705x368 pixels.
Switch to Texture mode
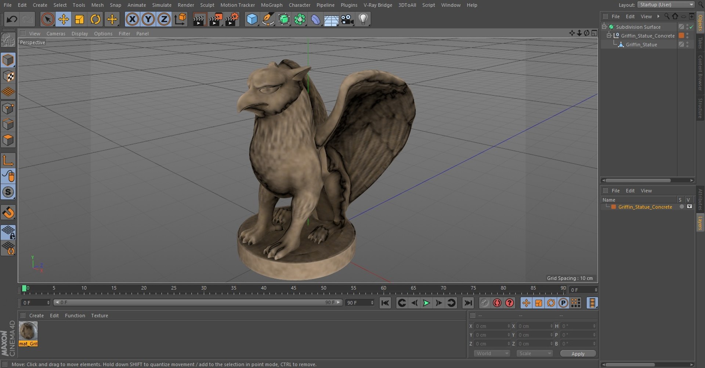(x=8, y=76)
